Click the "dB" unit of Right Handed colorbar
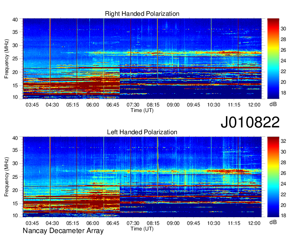Image resolution: width=291 pixels, height=236 pixels. (x=273, y=104)
